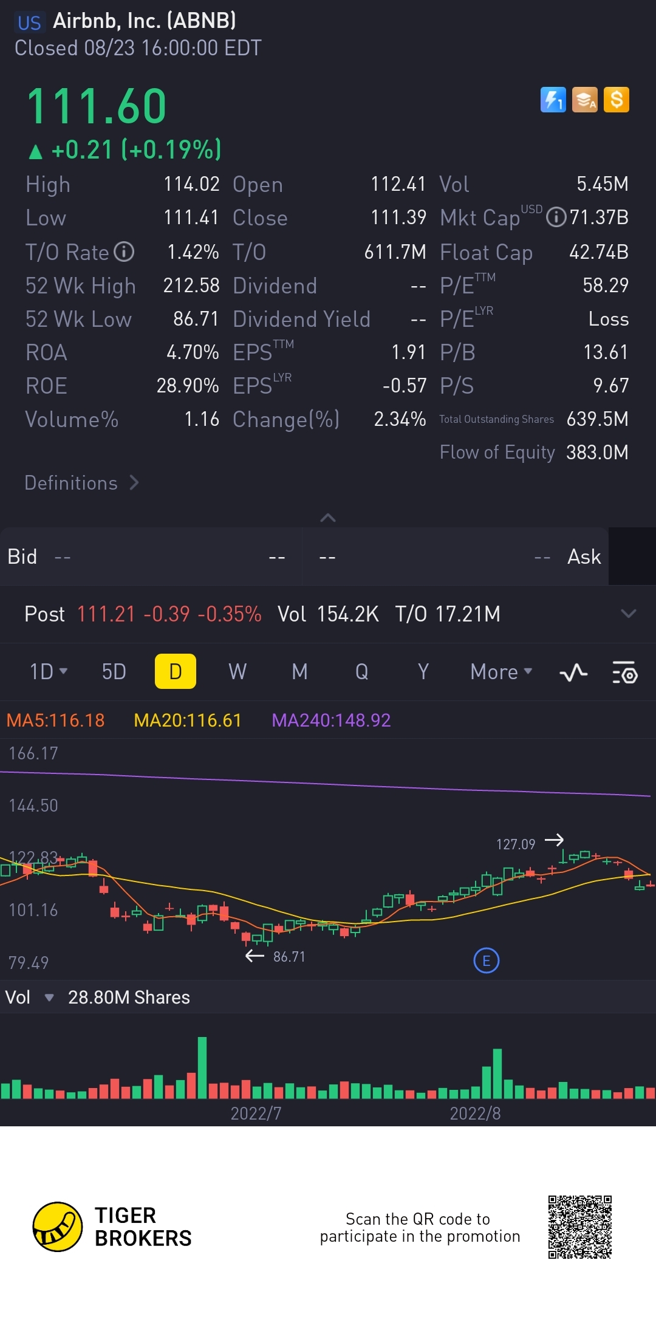
Task: Switch to quarterly Q chart
Action: 361,671
